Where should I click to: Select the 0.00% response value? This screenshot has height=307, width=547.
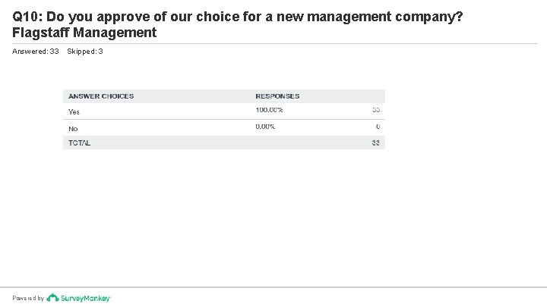265,127
